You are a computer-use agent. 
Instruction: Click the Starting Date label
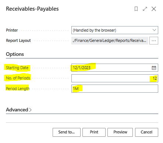(17, 68)
